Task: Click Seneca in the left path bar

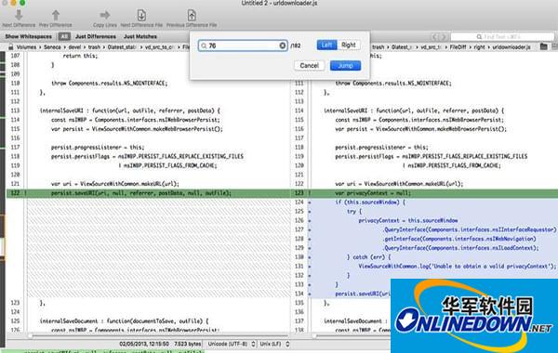Action: click(x=52, y=47)
